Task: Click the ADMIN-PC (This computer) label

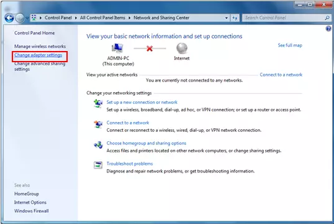Action: pos(118,61)
